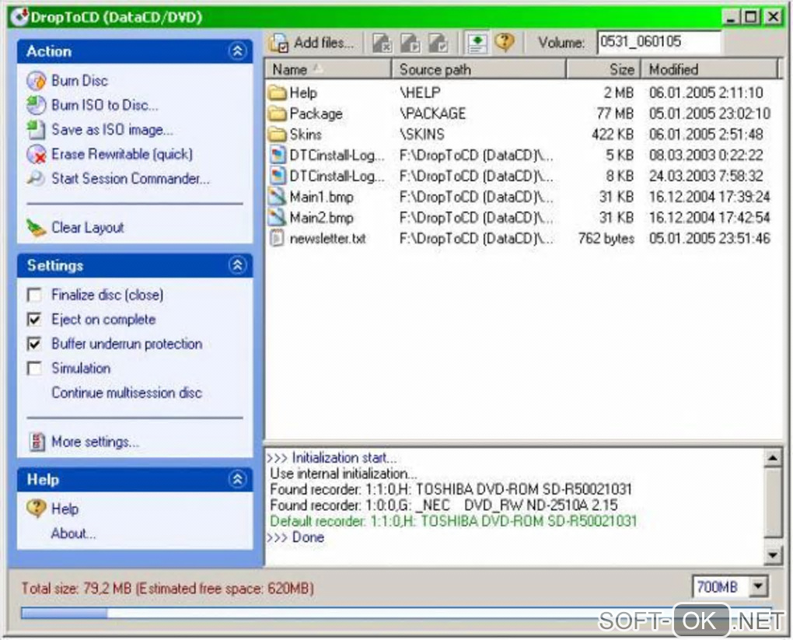This screenshot has height=640, width=793.
Task: Click the greyed file icon with play arrow
Action: coord(410,43)
